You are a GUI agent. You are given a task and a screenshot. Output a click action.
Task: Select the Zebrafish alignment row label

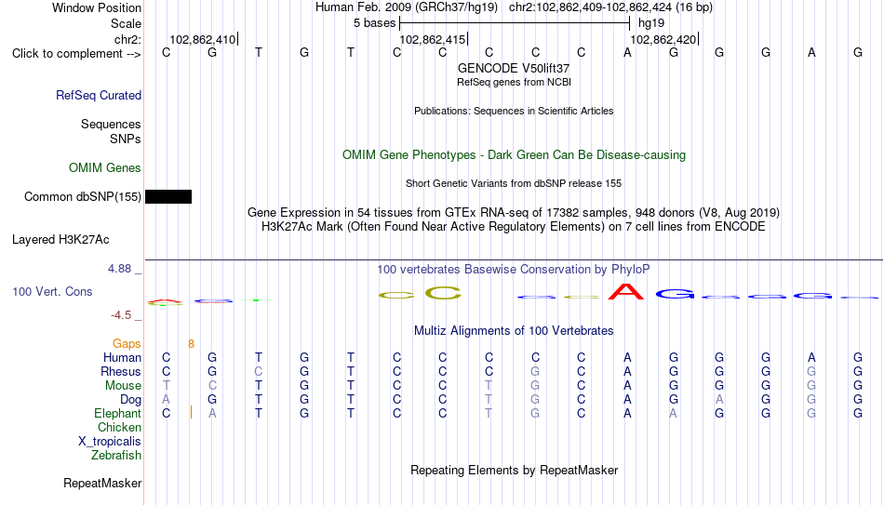(x=116, y=456)
